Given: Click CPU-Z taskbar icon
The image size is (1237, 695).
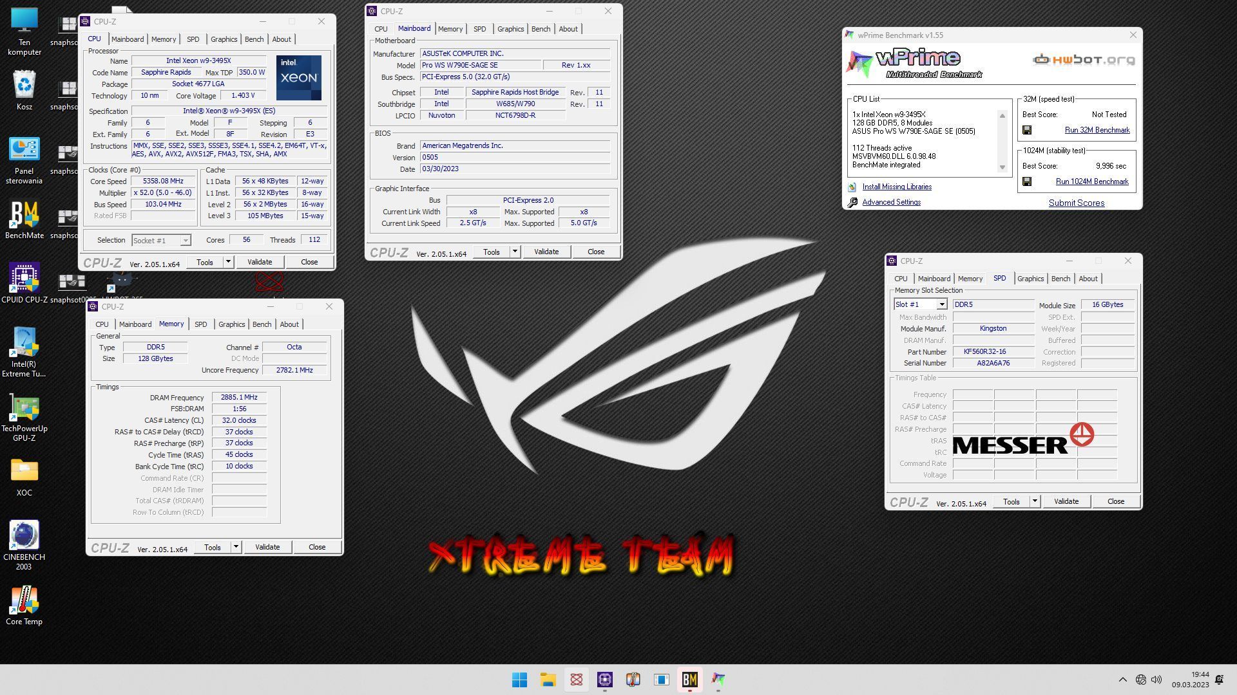Looking at the screenshot, I should tap(604, 680).
